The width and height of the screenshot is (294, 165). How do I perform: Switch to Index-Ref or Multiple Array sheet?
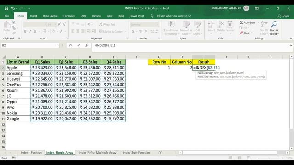[x=97, y=153]
